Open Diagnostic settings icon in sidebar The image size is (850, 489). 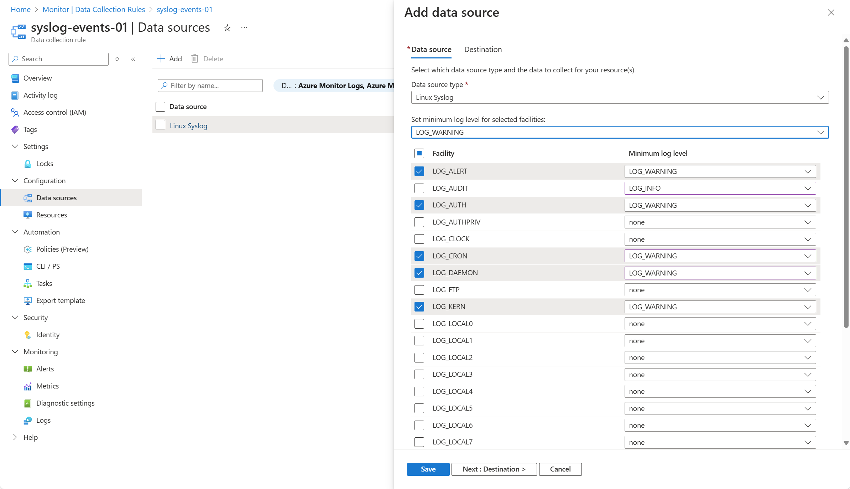point(28,403)
